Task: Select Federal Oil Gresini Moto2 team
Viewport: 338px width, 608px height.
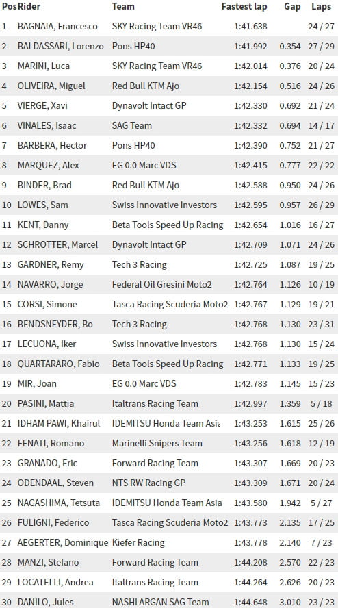Action: 161,284
